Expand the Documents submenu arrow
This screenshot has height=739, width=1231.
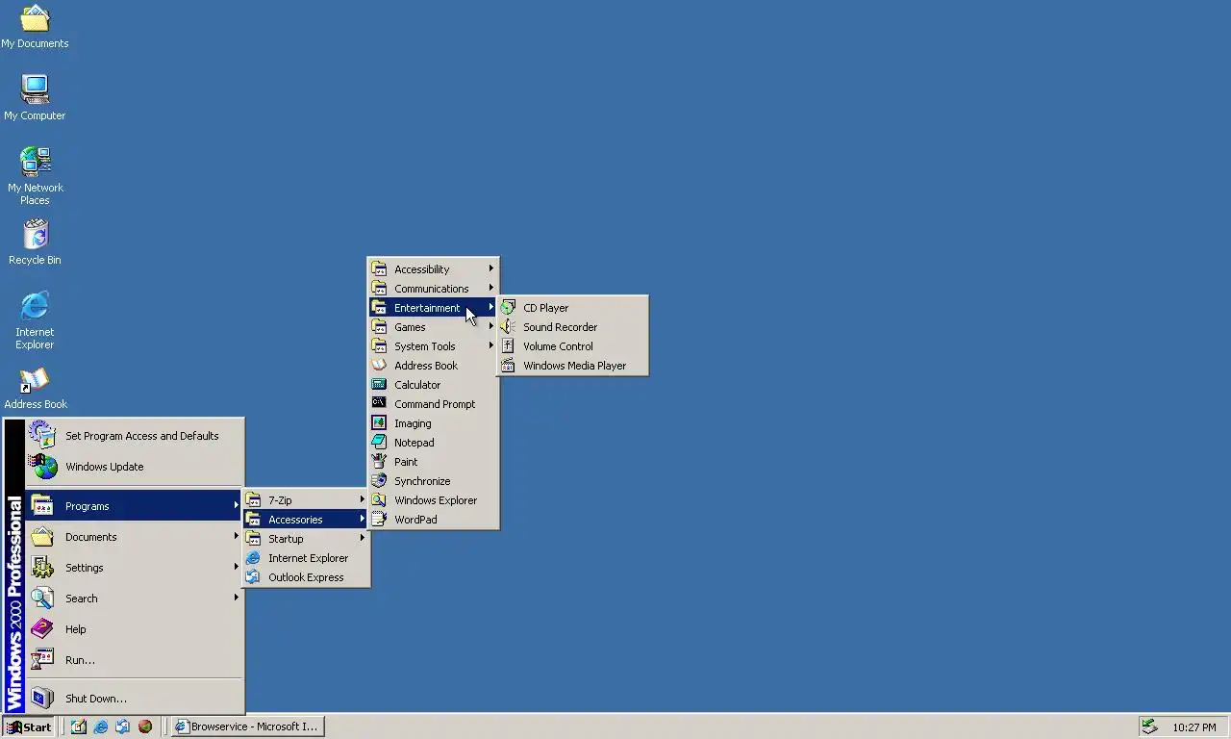tap(236, 536)
